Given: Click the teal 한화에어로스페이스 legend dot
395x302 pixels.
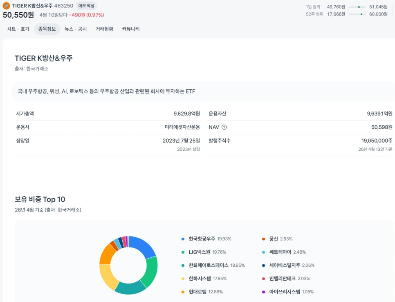Looking at the screenshot, I should pos(183,266).
